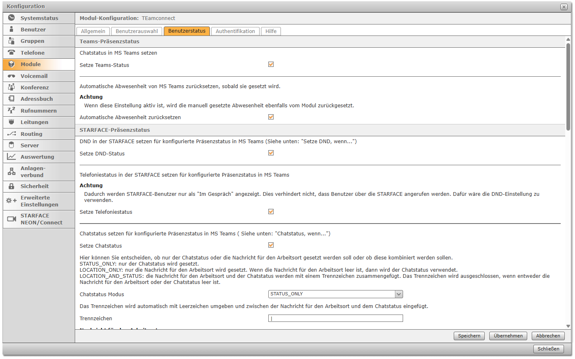Click the Voicemail tape icon
The image size is (575, 359).
11,76
